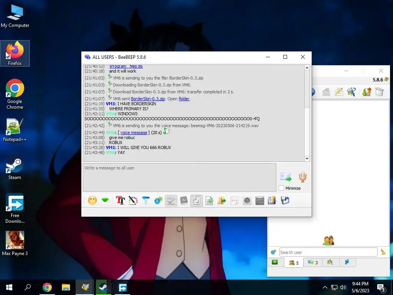This screenshot has width=393, height=295.
Task: Open the smiley emoticon picker
Action: [x=92, y=201]
